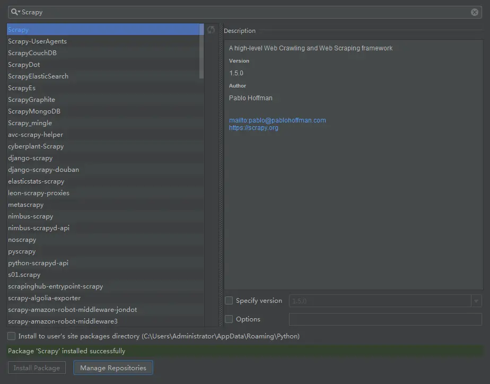Select ScrapyMongoDB package

(106, 111)
